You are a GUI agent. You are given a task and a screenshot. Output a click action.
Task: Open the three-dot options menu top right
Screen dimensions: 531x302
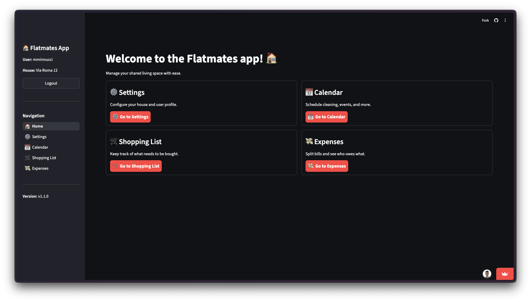[505, 20]
